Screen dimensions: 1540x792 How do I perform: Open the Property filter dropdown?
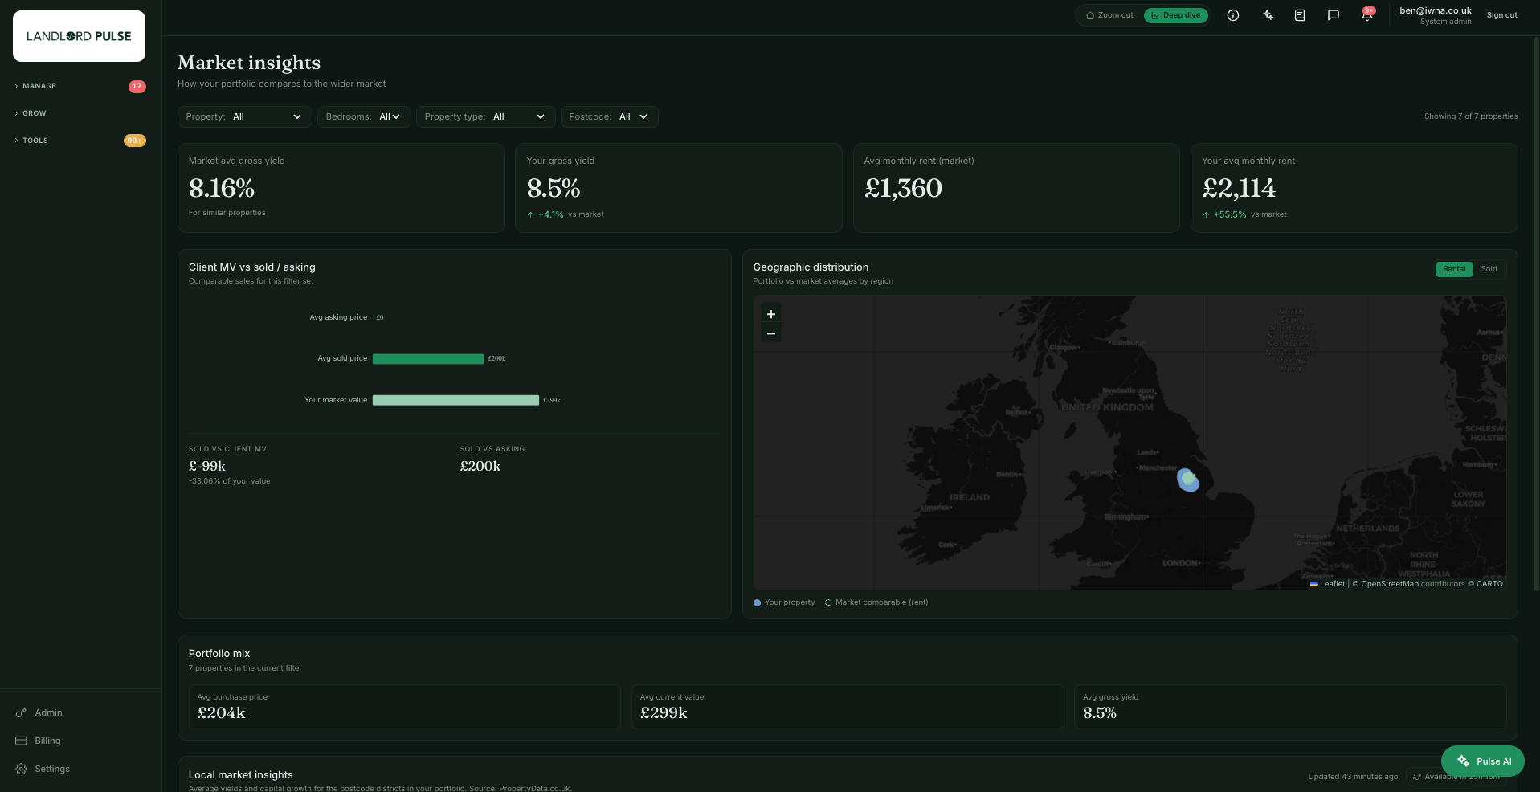pyautogui.click(x=244, y=116)
